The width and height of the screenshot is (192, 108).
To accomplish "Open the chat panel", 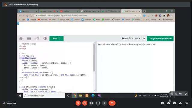I will (175, 103).
